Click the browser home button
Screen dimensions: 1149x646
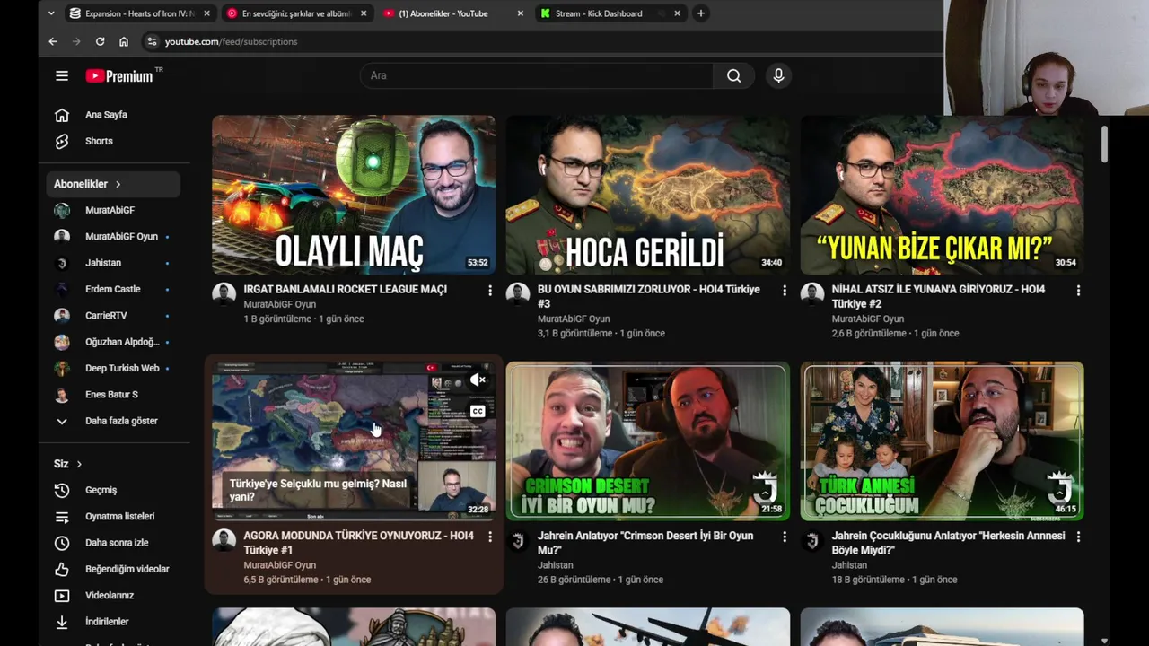[x=124, y=41]
